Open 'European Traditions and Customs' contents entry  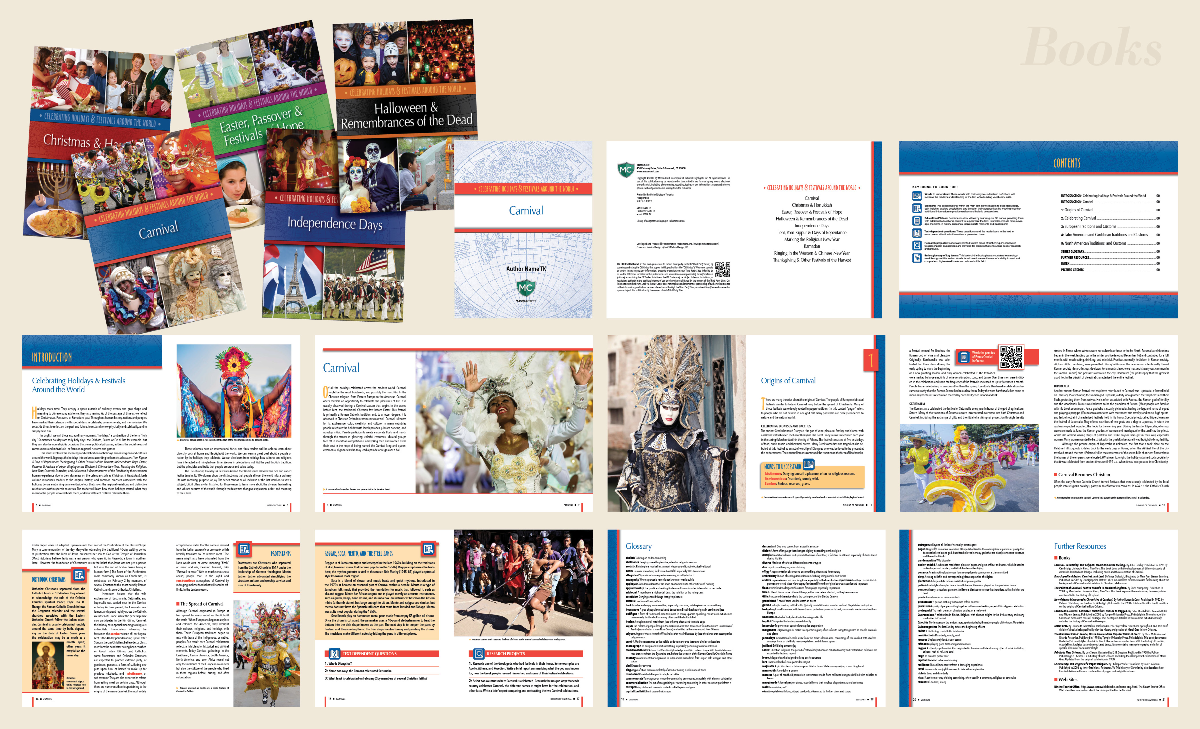tap(1089, 227)
